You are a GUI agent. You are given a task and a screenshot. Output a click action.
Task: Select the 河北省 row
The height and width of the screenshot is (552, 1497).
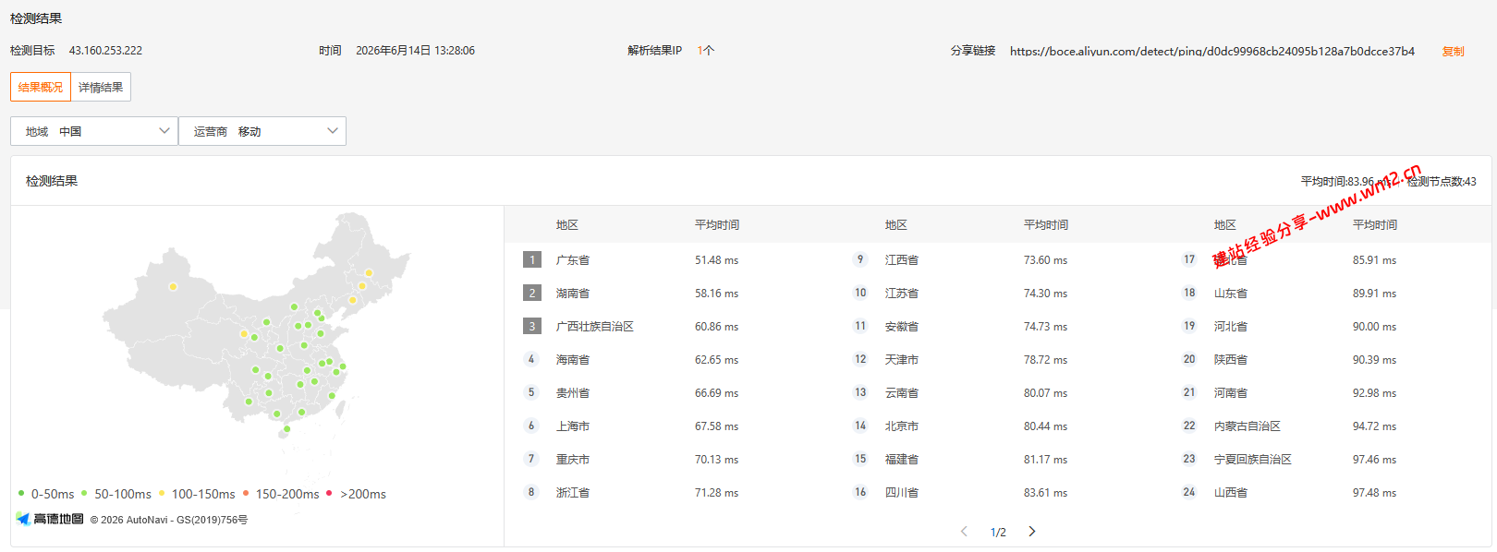pos(1327,327)
